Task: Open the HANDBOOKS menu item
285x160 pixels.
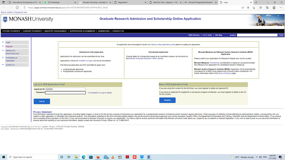Action: (104, 31)
